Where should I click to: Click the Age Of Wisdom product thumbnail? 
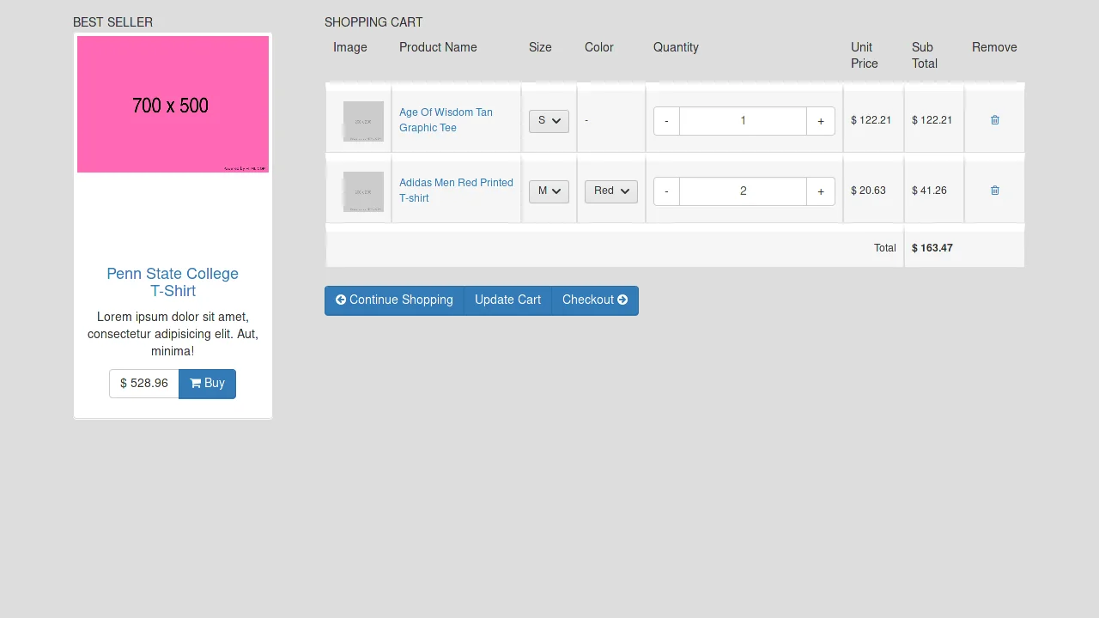pyautogui.click(x=363, y=120)
